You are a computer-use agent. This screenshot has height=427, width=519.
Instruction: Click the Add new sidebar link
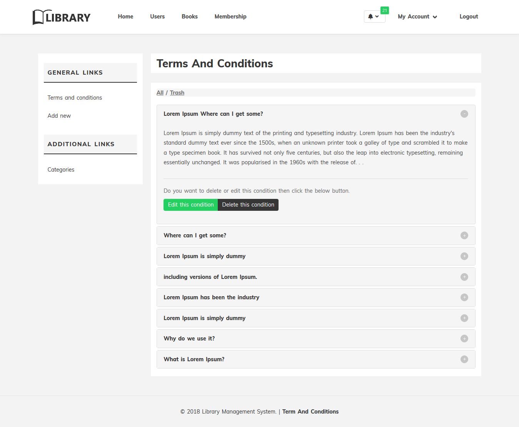(x=59, y=116)
